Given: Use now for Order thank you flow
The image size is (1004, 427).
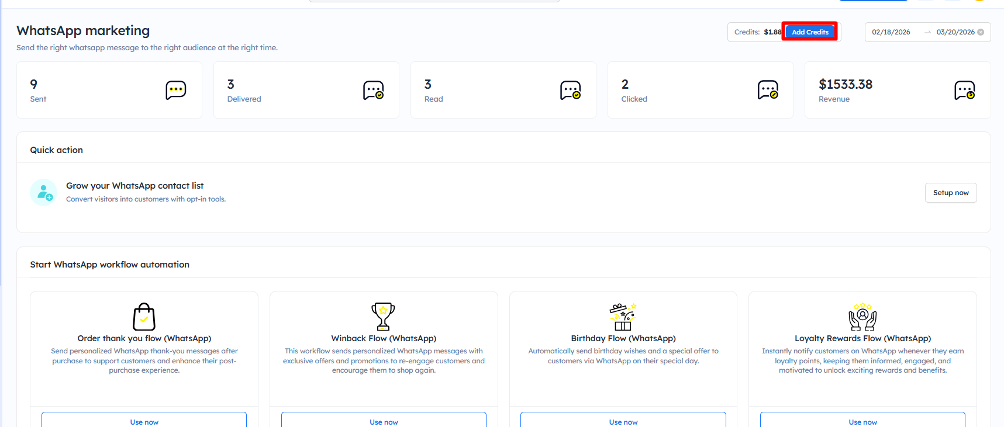Looking at the screenshot, I should coord(144,421).
